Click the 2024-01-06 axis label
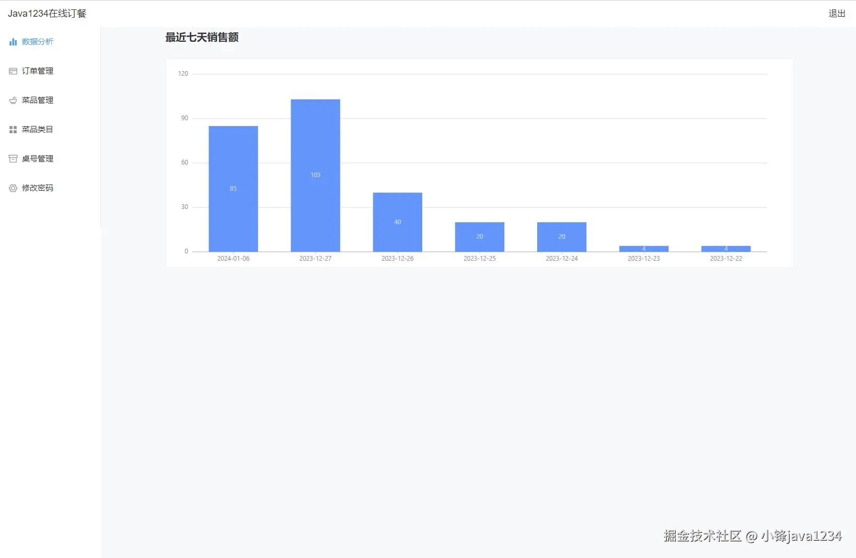 pyautogui.click(x=233, y=259)
